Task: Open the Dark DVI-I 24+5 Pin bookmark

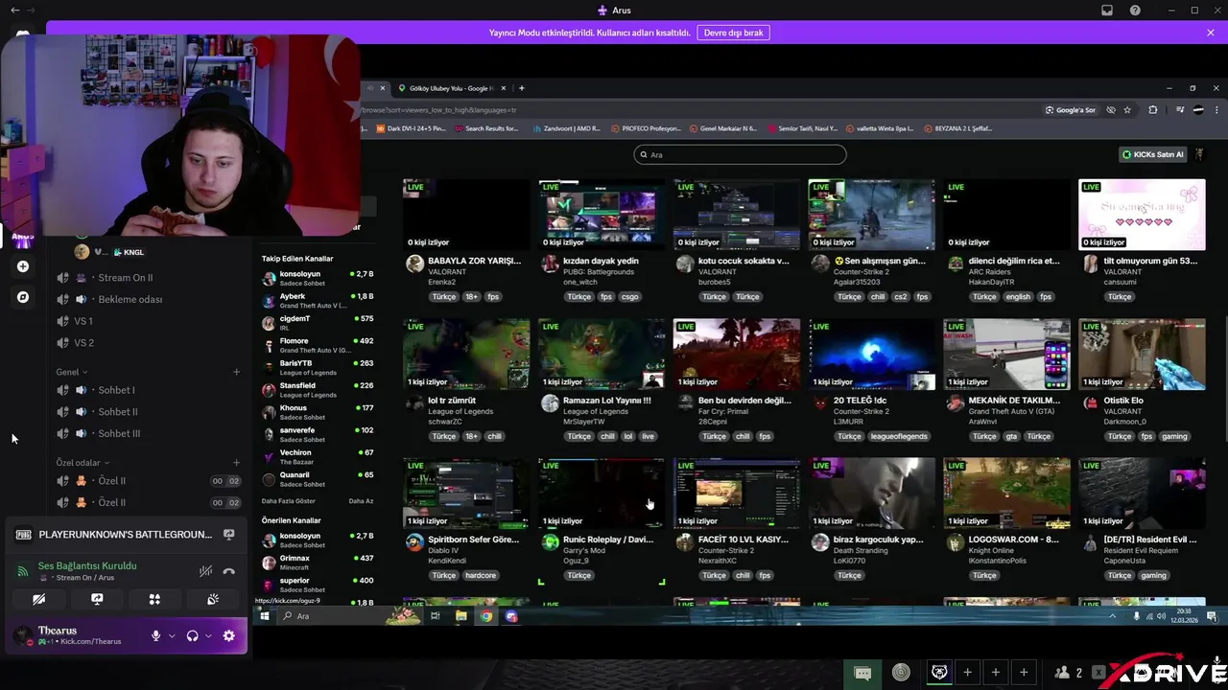Action: coord(411,128)
